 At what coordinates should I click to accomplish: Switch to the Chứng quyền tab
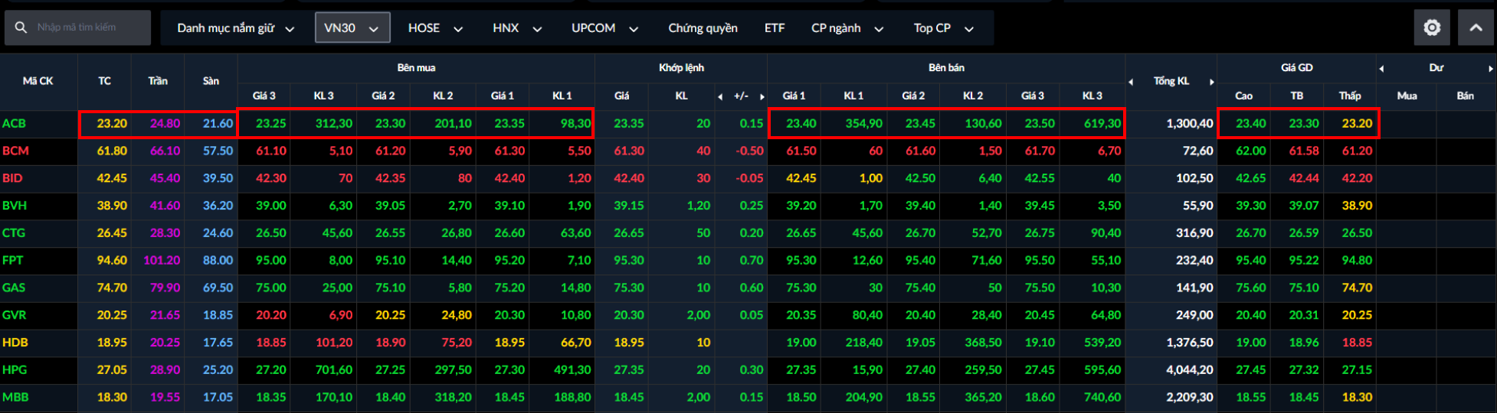pyautogui.click(x=703, y=28)
